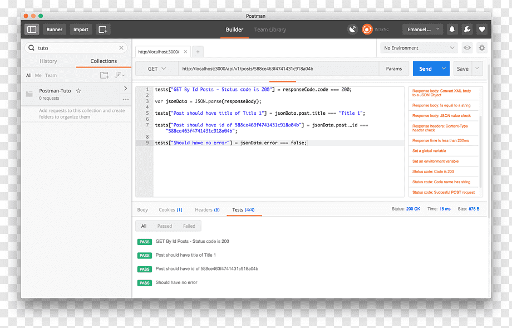The image size is (512, 328).
Task: Open notifications bell icon
Action: pos(452,30)
